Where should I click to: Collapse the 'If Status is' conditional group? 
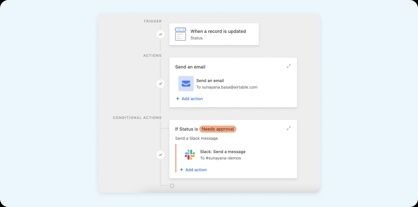click(289, 128)
